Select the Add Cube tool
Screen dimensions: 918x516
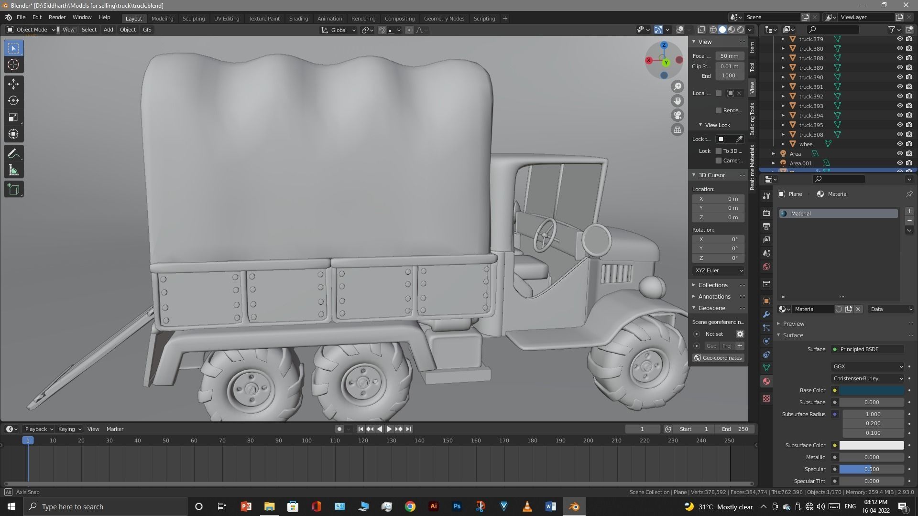(13, 190)
